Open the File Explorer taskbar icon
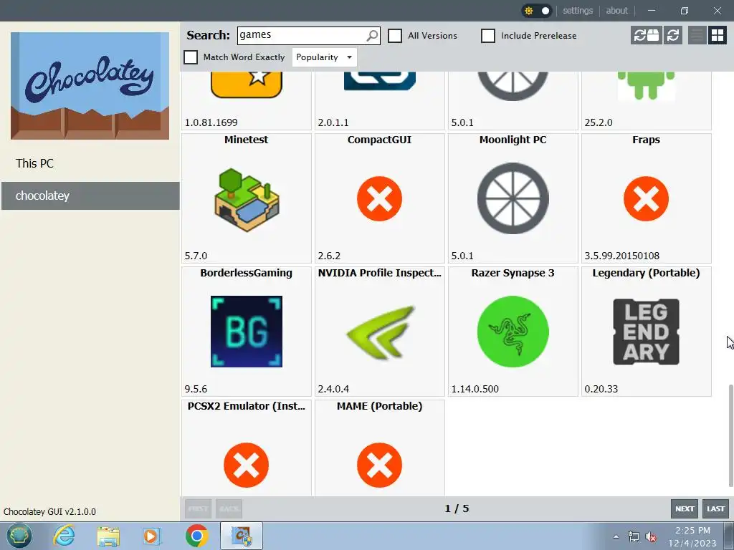734x550 pixels. (108, 536)
